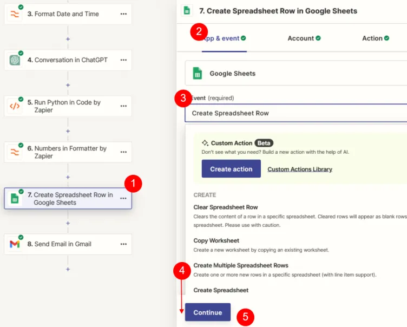Open the three-dot menu for Format Date and Time
Screen dimensions: 407x327
(x=123, y=14)
